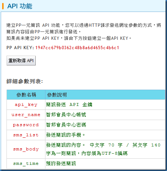Click the 重新取得 API button
167x171 pixels.
coord(21,60)
